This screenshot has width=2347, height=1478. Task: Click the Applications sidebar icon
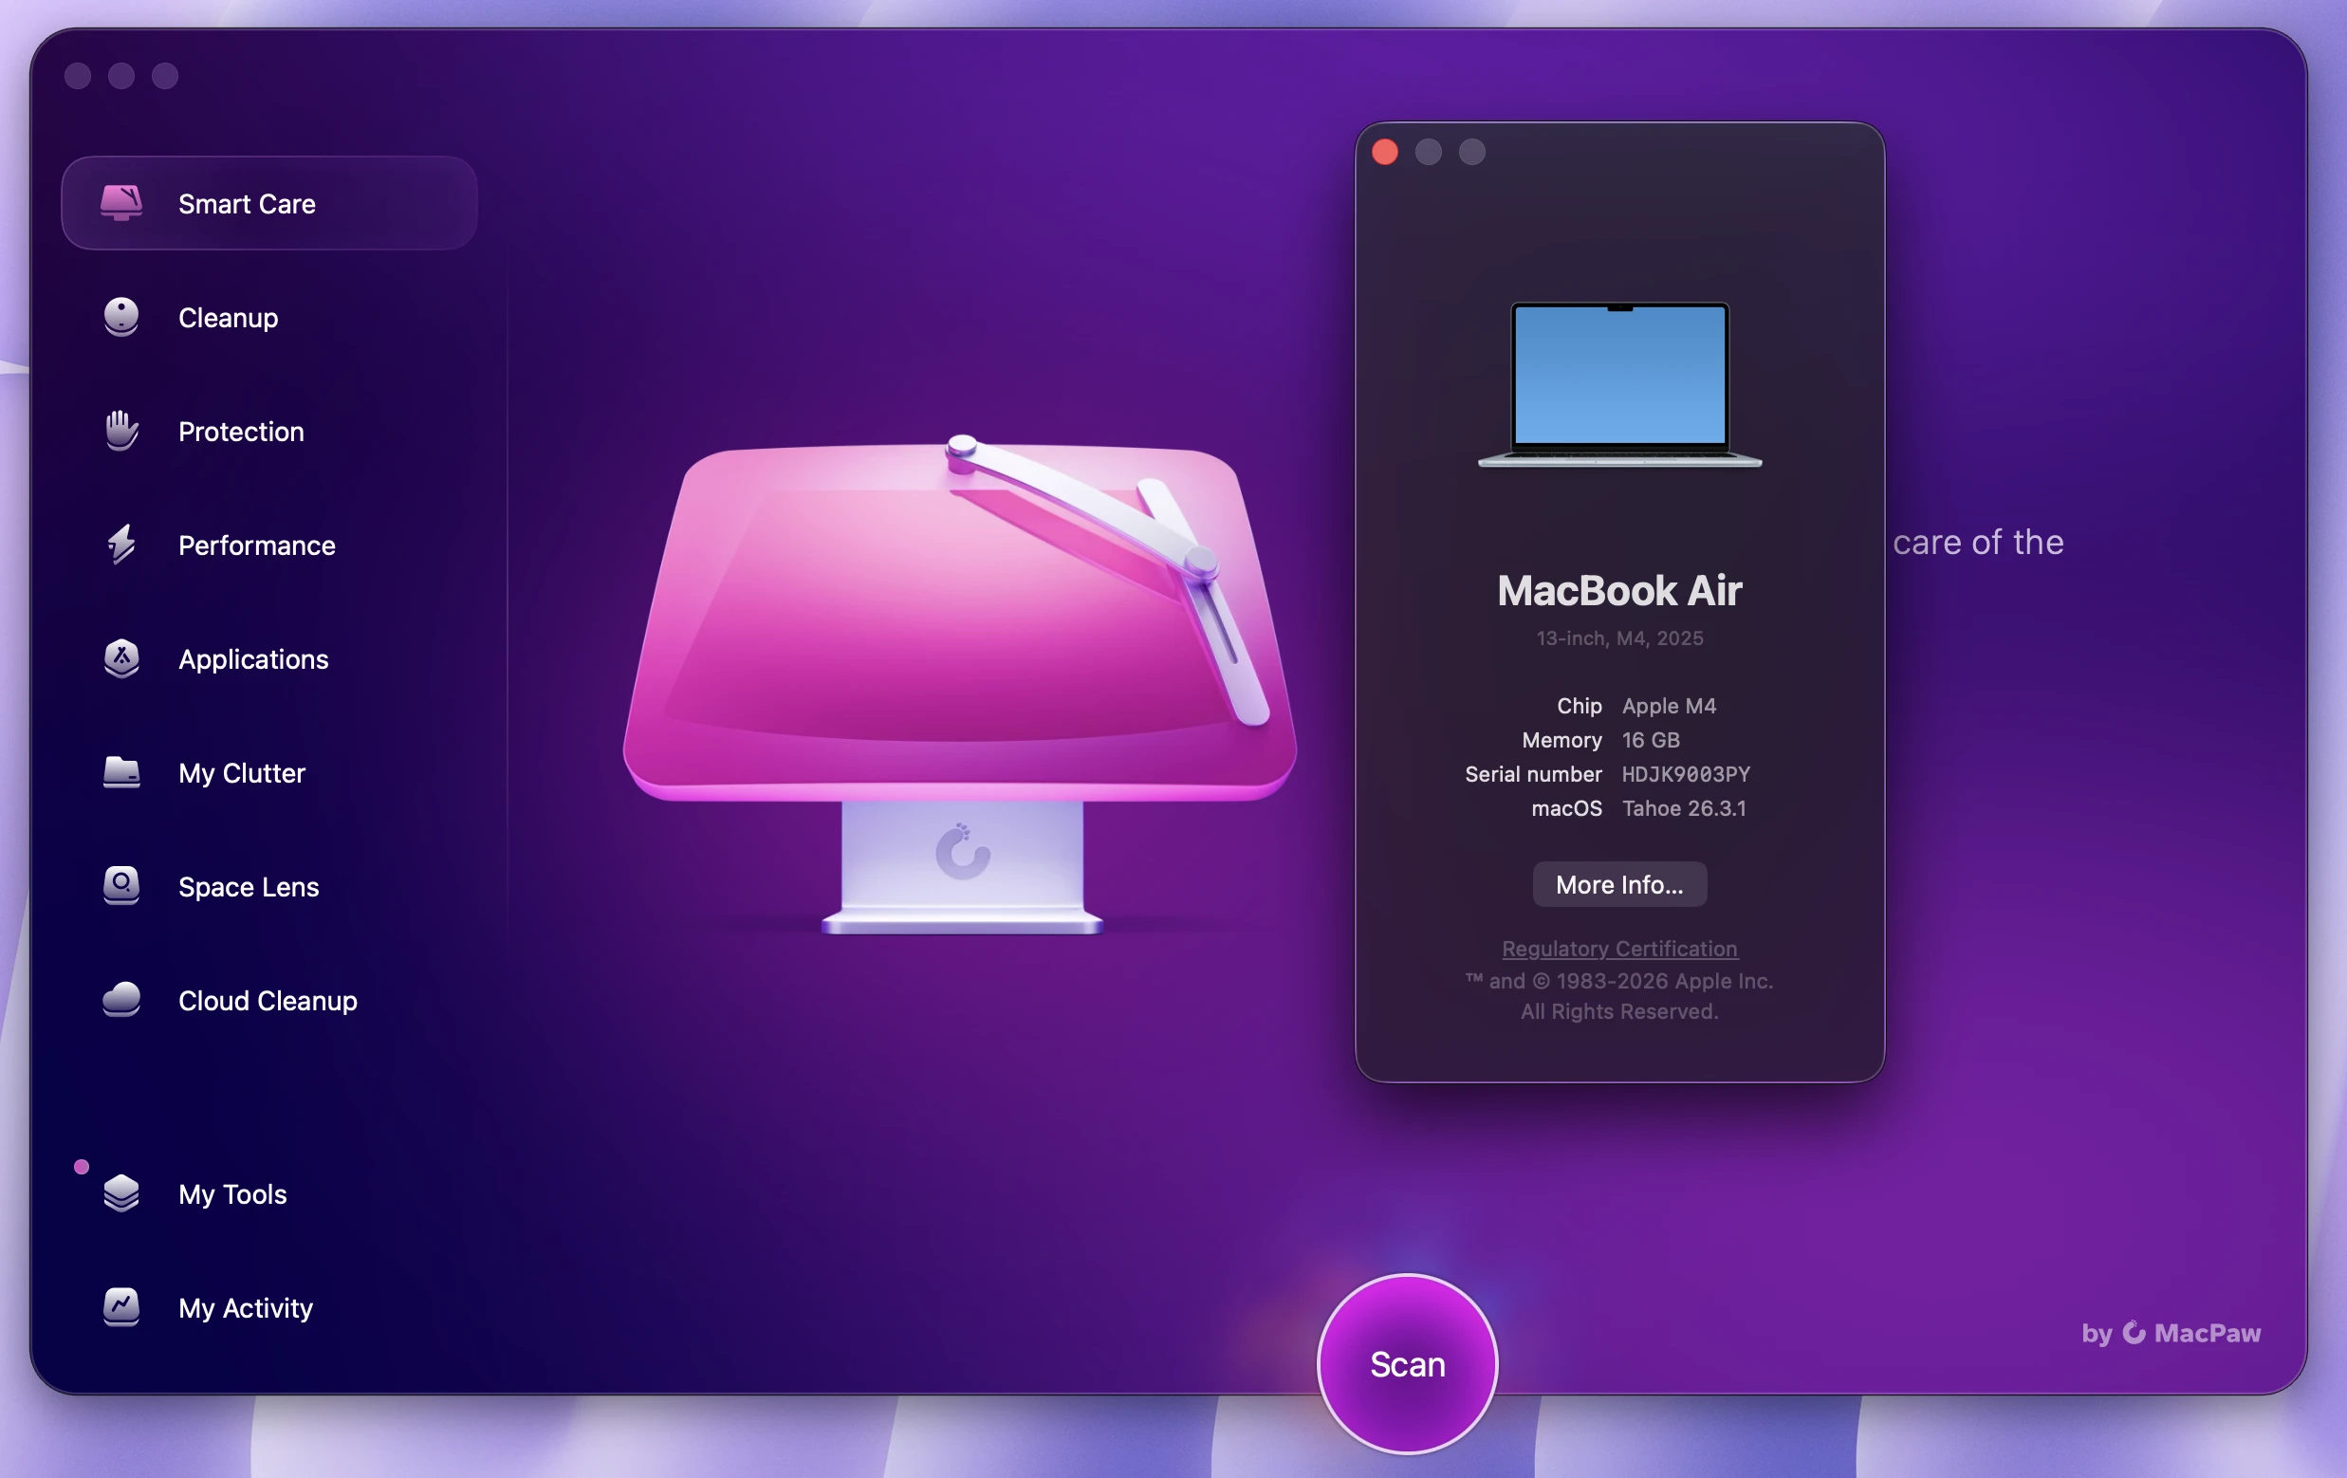[120, 658]
